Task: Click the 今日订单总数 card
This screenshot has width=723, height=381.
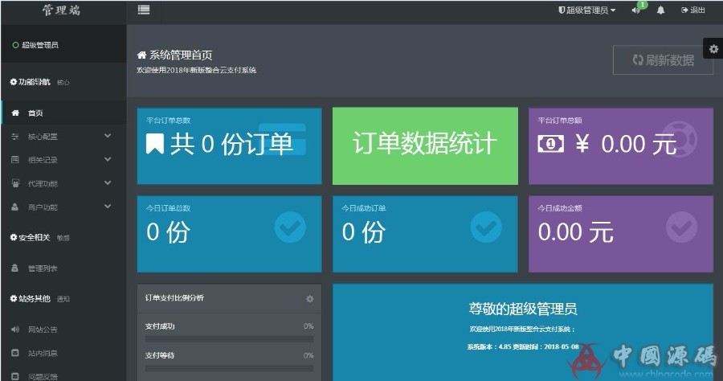Action: pos(229,234)
